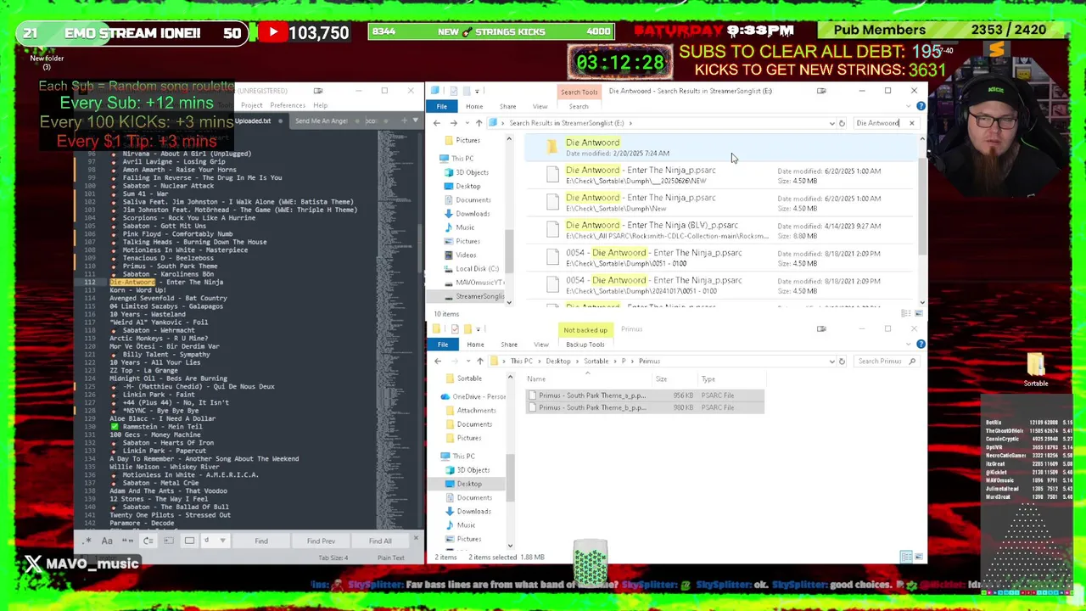The width and height of the screenshot is (1086, 611).
Task: Click Sortable in Primus address breadcrumb
Action: click(x=596, y=362)
